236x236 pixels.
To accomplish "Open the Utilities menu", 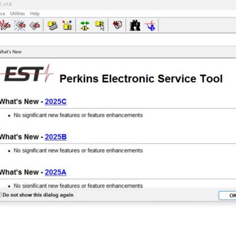I will [18, 14].
